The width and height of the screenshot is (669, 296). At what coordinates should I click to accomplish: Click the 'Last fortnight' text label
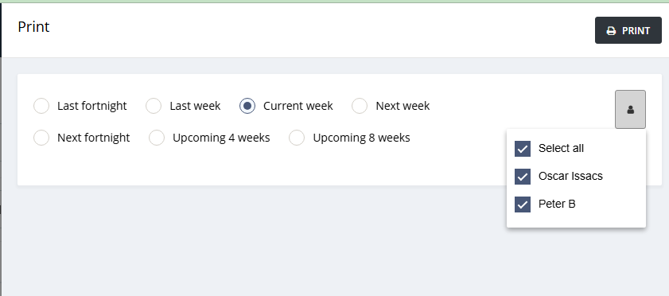pos(92,106)
